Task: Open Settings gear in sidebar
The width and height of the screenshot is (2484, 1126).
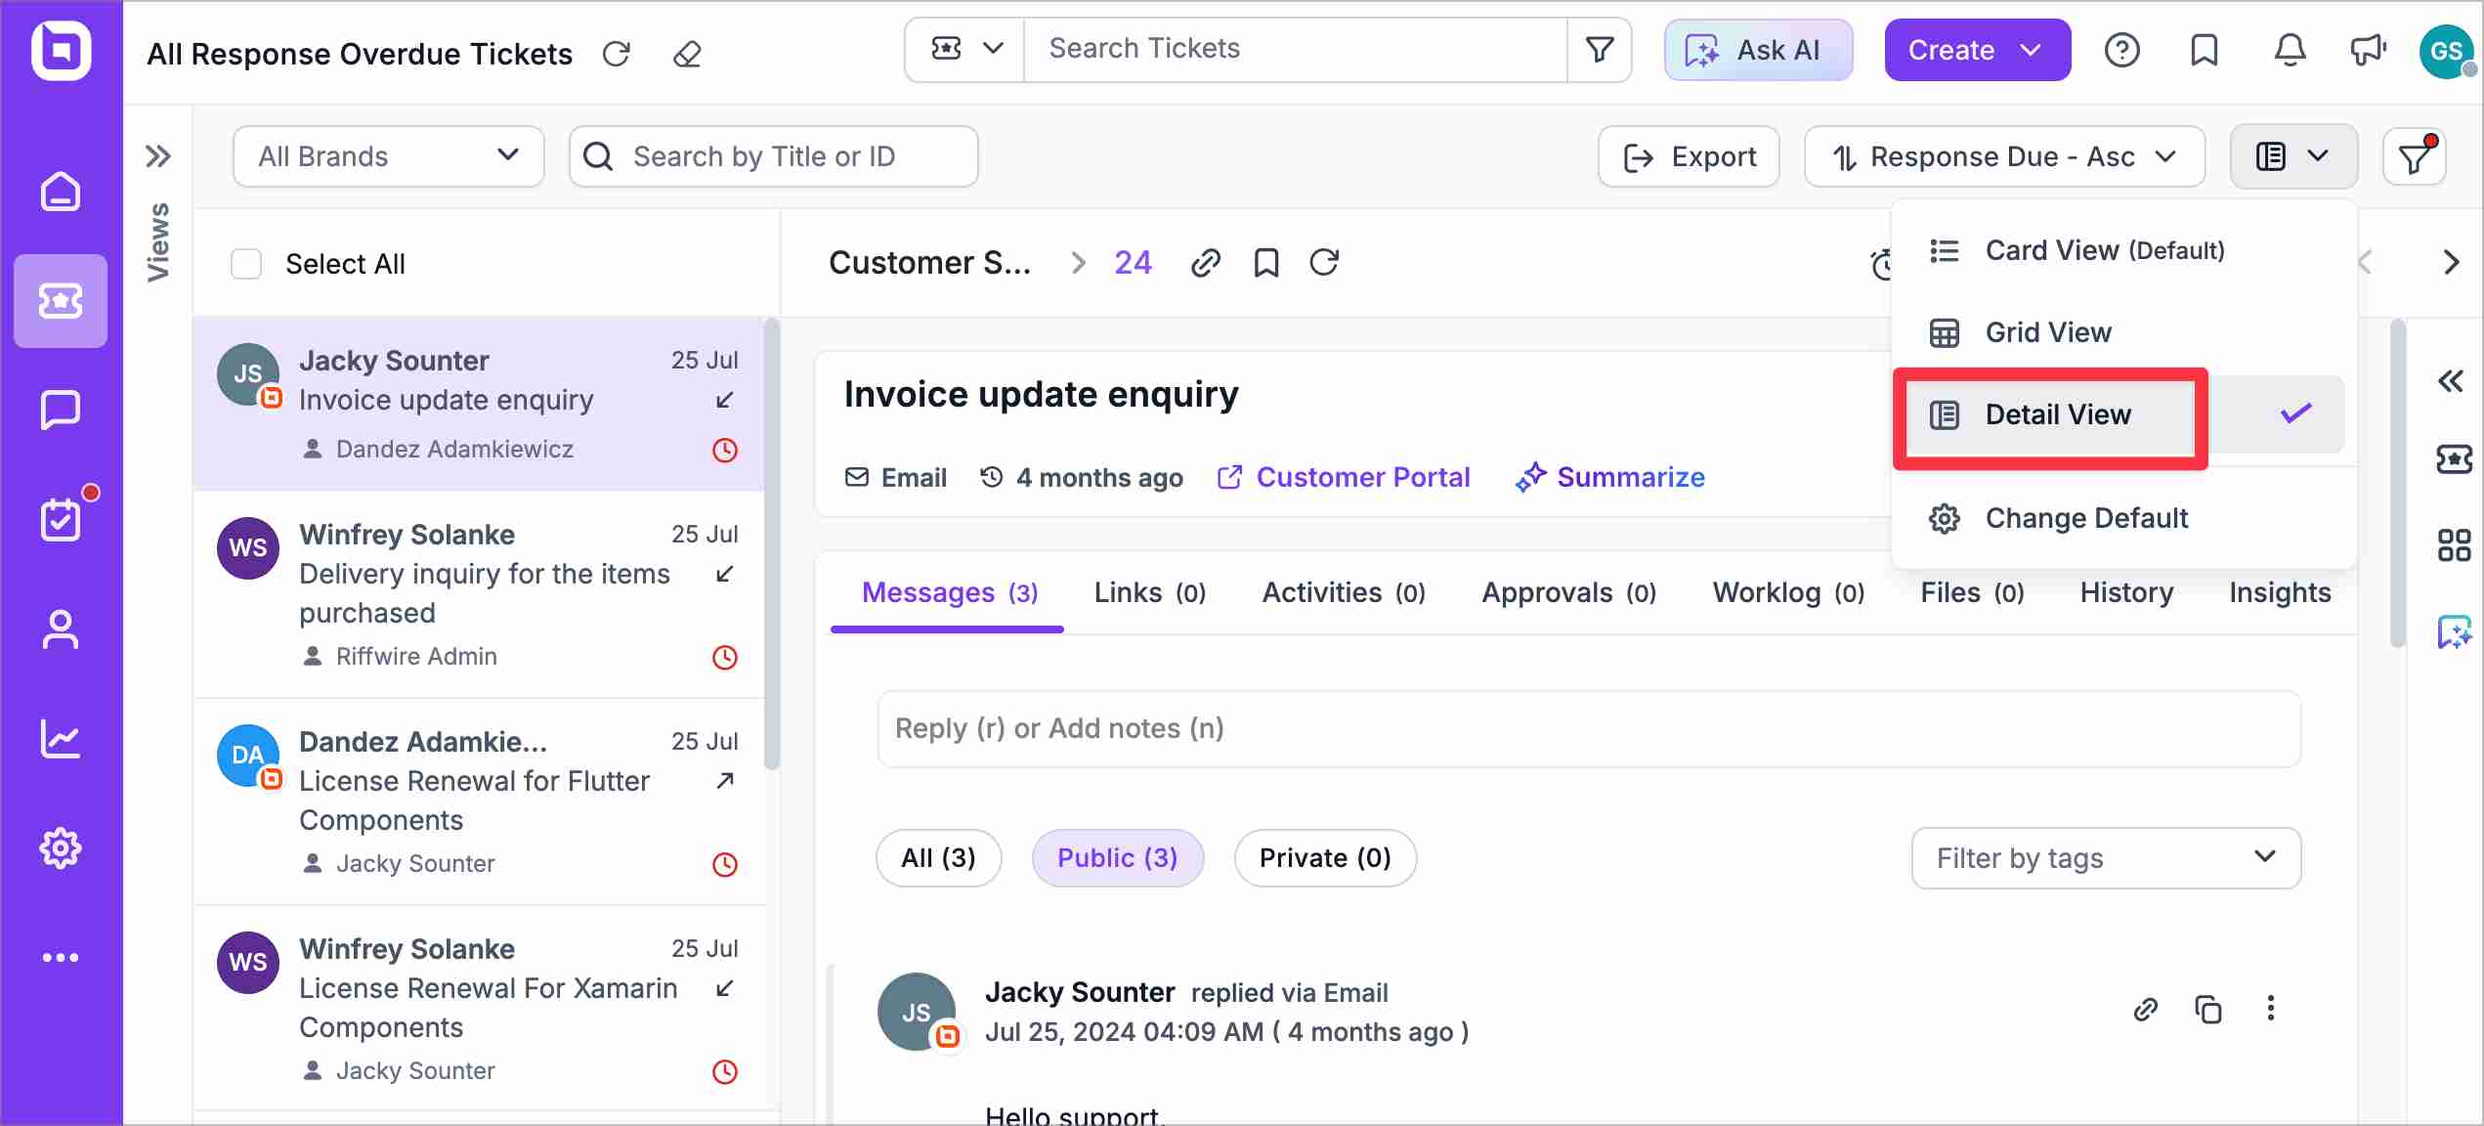Action: tap(61, 848)
